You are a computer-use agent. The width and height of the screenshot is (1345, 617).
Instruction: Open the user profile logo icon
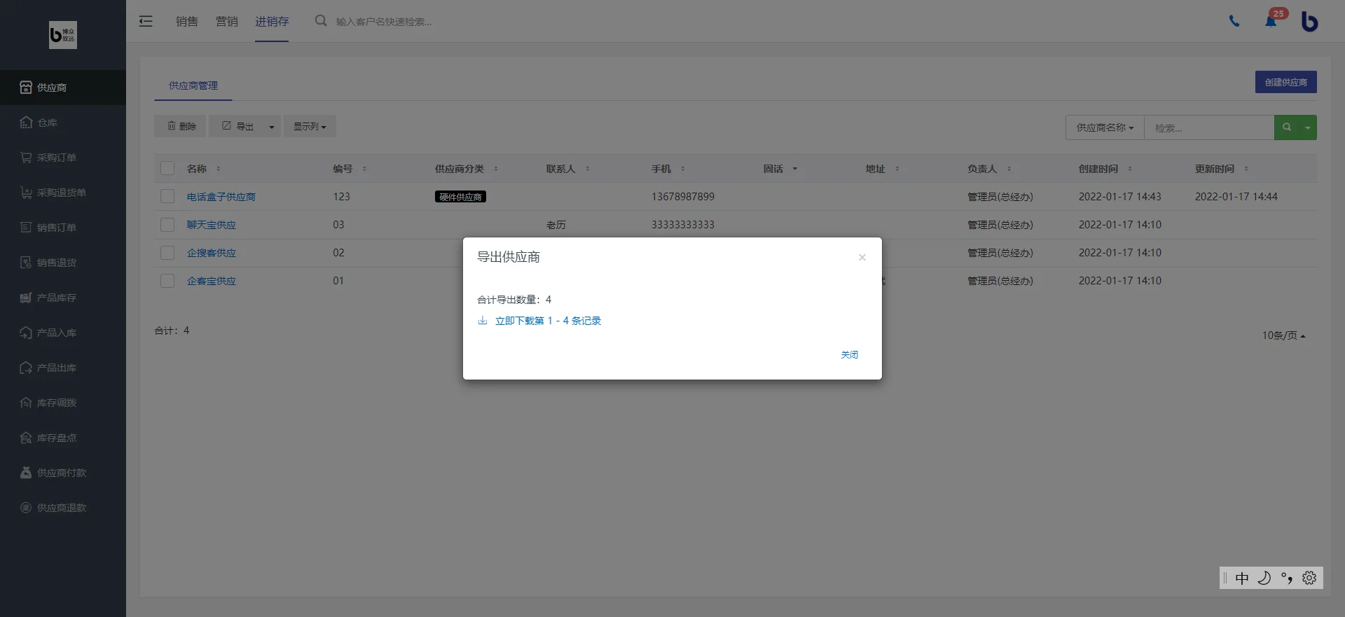coord(1309,21)
